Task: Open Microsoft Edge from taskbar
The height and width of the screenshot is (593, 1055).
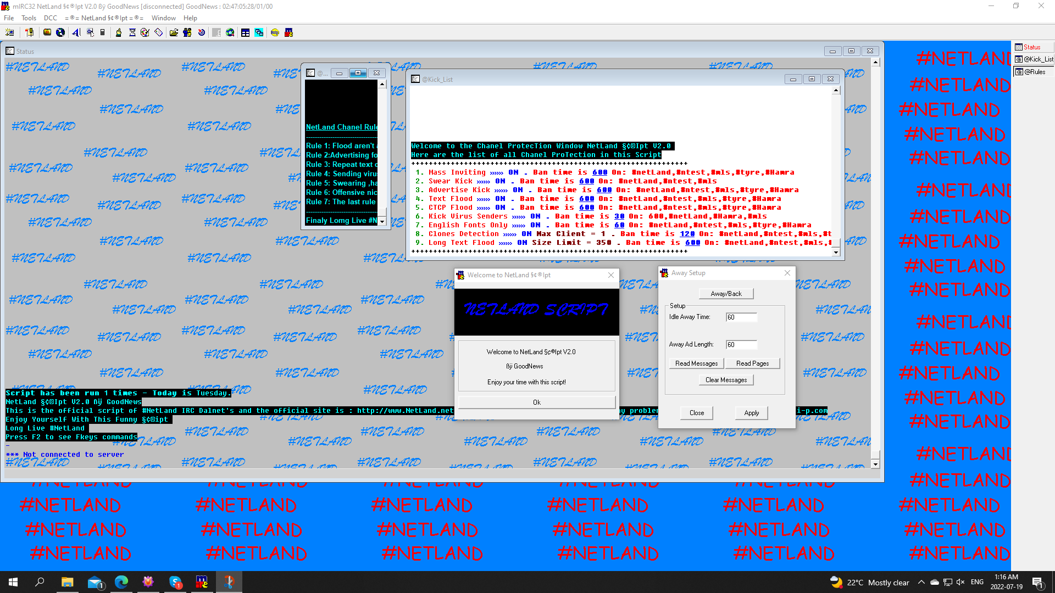Action: [x=121, y=582]
